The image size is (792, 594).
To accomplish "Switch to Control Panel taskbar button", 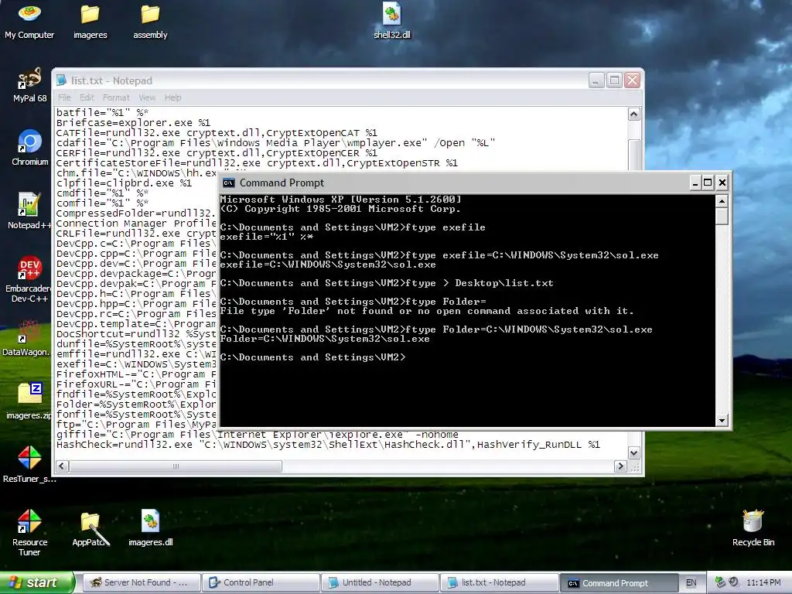I will click(261, 583).
